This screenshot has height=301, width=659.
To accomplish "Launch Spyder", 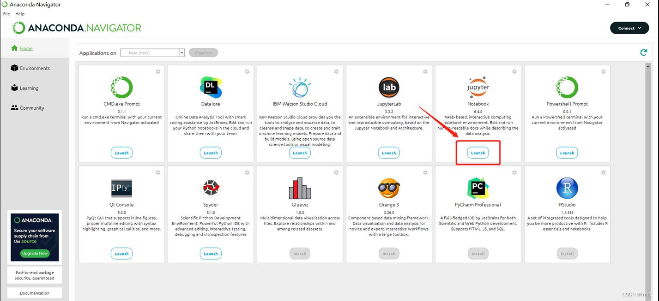I will click(211, 254).
